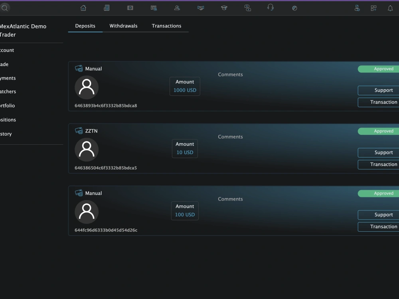Switch to the Withdrawals tab
The height and width of the screenshot is (299, 399).
click(x=123, y=26)
